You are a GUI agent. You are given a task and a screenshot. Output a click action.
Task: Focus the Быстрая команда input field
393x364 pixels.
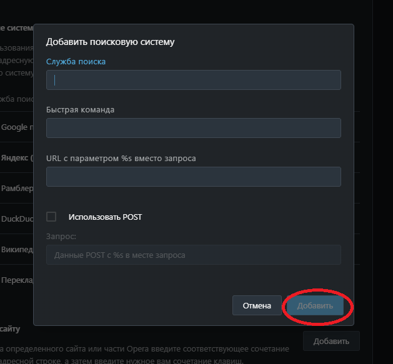(x=193, y=128)
